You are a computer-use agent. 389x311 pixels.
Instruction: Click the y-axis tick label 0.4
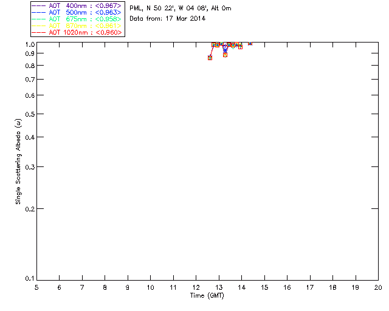pyautogui.click(x=30, y=137)
